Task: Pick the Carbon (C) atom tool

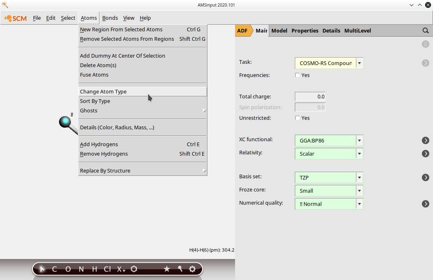Action: click(x=54, y=269)
